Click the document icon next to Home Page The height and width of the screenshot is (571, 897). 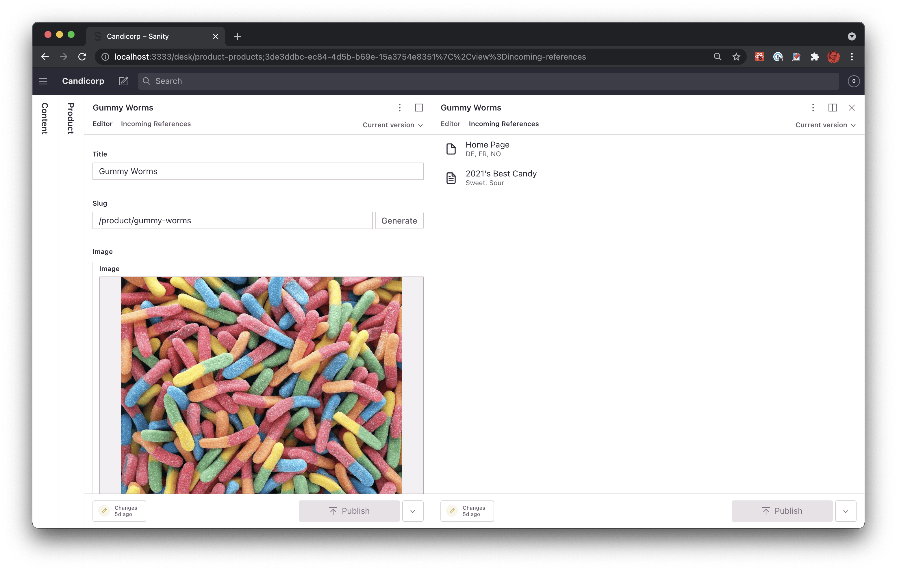pyautogui.click(x=451, y=148)
